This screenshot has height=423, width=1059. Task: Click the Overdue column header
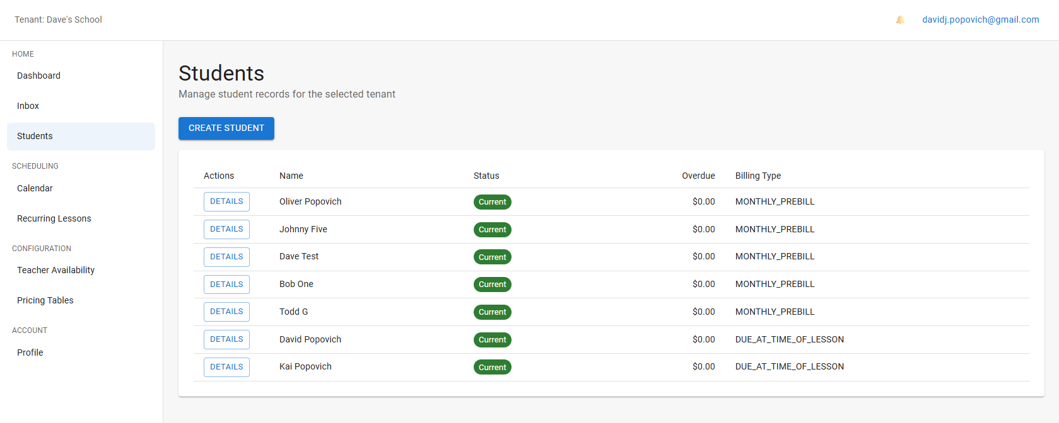pos(698,176)
